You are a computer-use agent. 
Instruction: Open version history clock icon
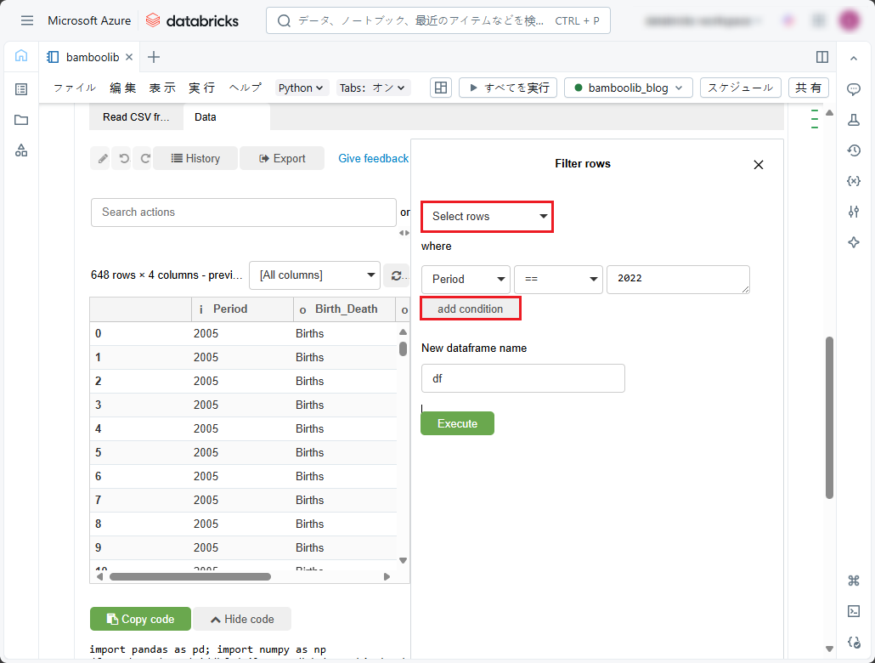pos(854,150)
